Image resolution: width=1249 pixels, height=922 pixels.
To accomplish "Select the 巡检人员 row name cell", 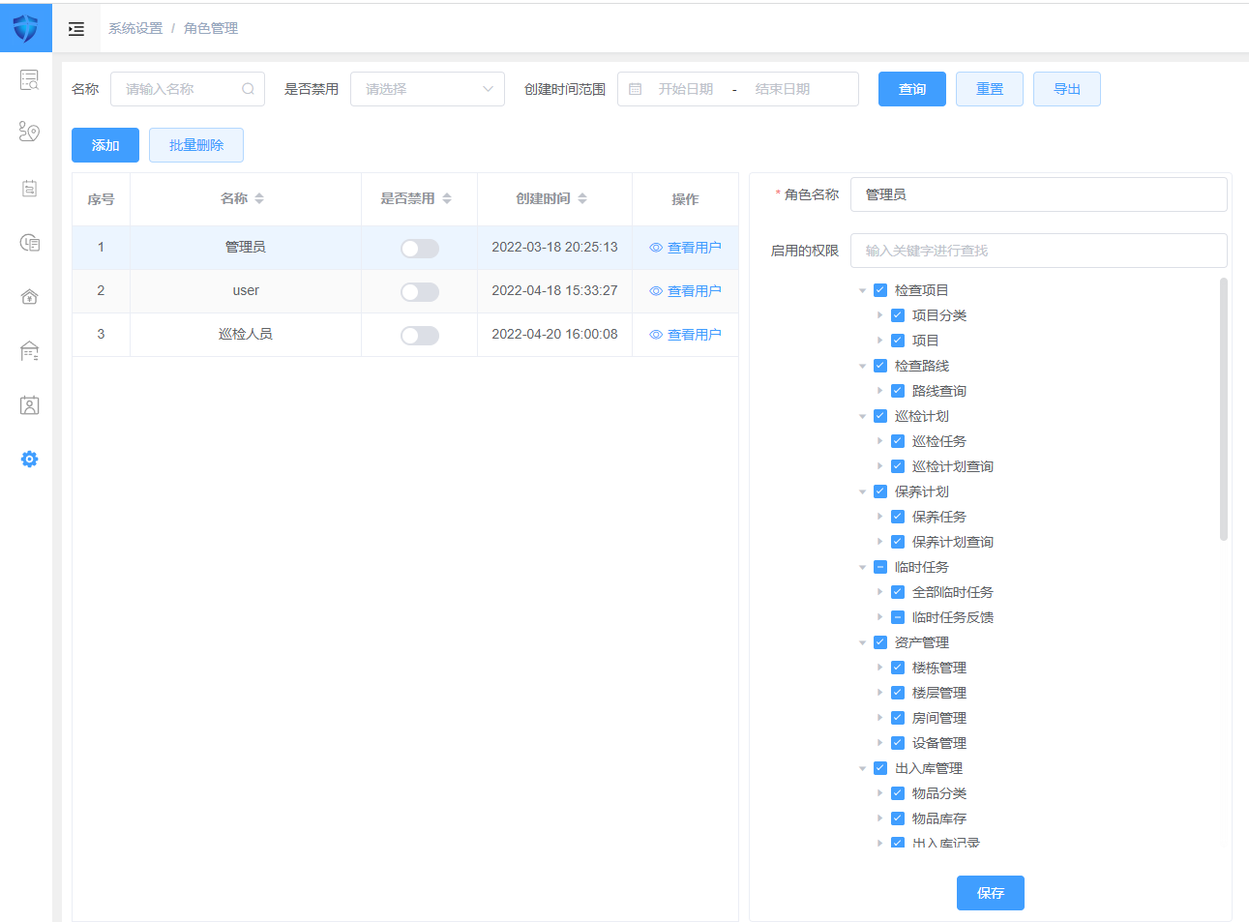I will click(246, 335).
